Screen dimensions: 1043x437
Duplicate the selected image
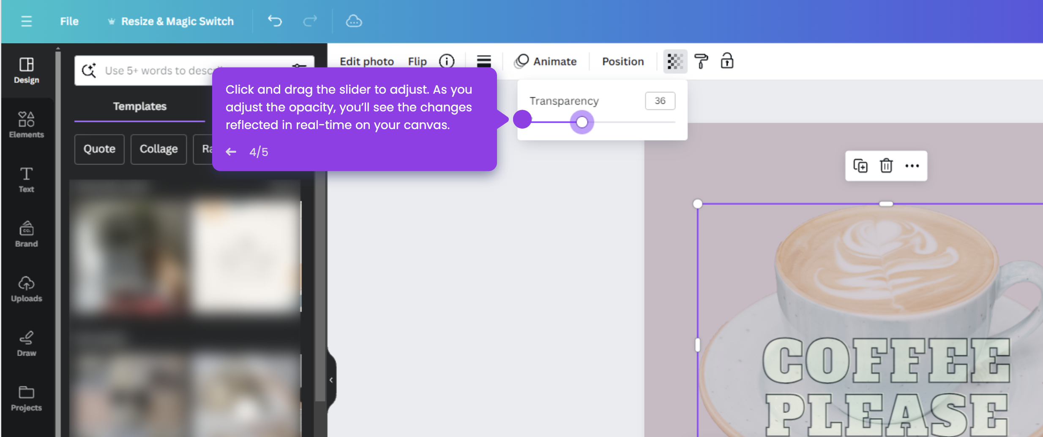pos(860,166)
